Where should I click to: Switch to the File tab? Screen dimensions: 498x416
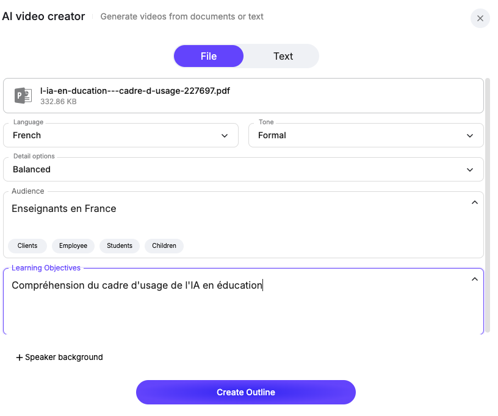coord(209,56)
